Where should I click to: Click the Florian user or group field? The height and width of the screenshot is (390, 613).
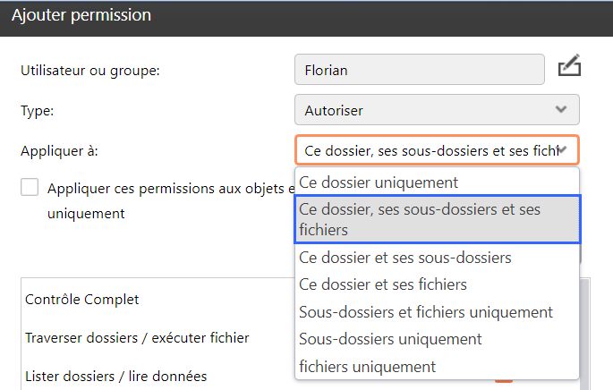point(419,70)
